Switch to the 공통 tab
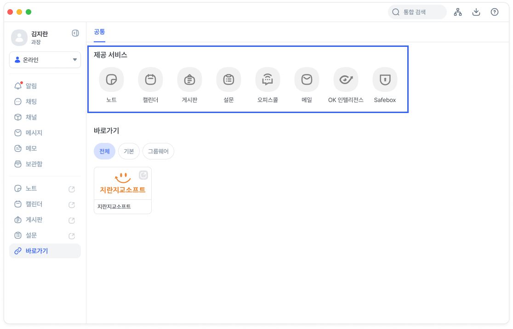This screenshot has height=329, width=513. coord(99,32)
